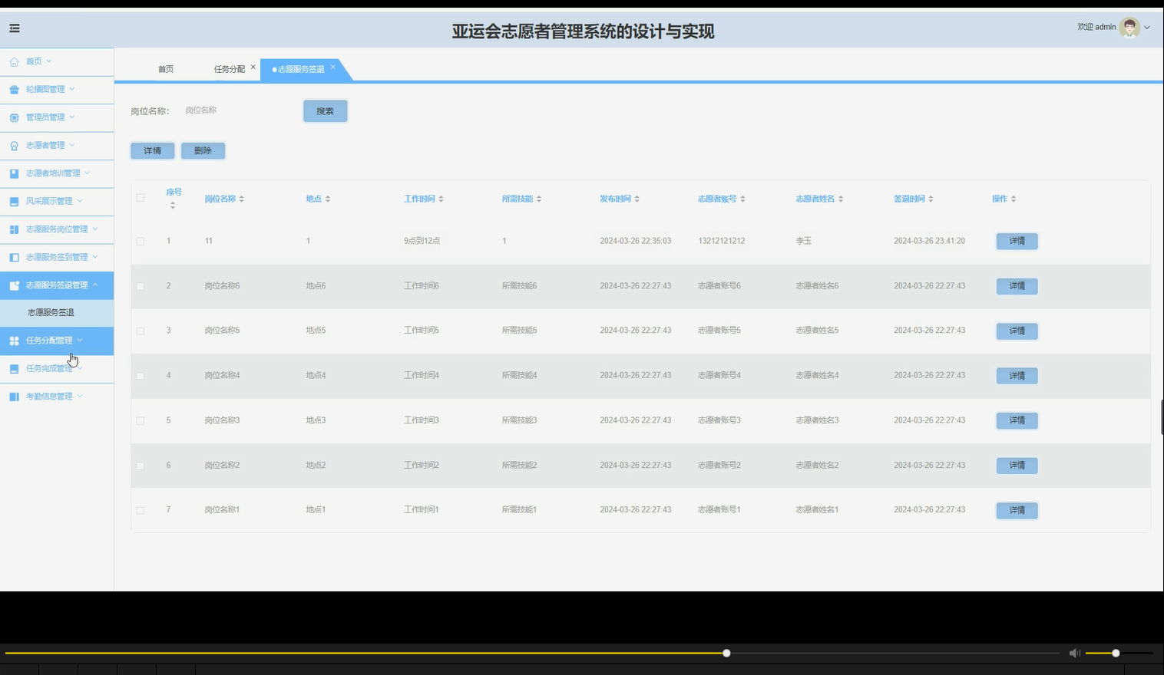1164x675 pixels.
Task: Mute using the video speaker icon
Action: click(x=1074, y=653)
